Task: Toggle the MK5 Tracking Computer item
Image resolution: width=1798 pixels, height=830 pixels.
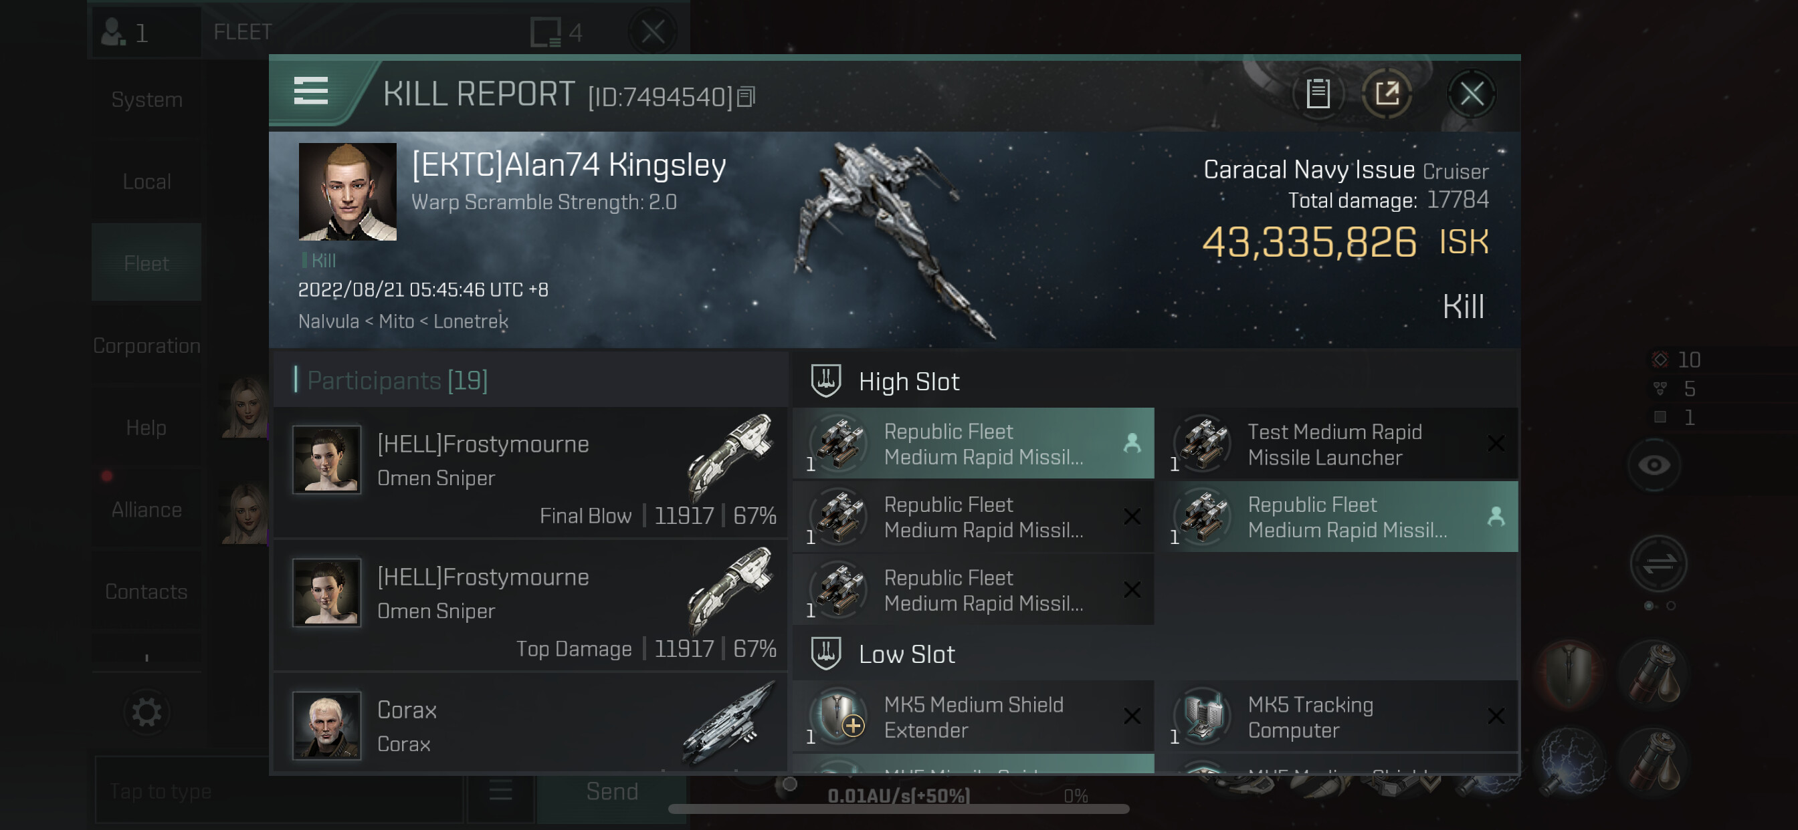Action: click(x=1338, y=716)
